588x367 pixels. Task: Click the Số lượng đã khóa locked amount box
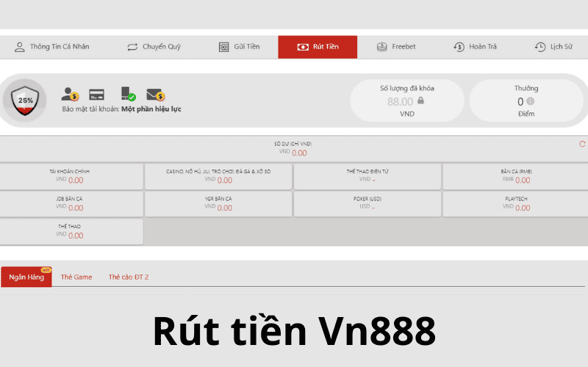point(407,101)
